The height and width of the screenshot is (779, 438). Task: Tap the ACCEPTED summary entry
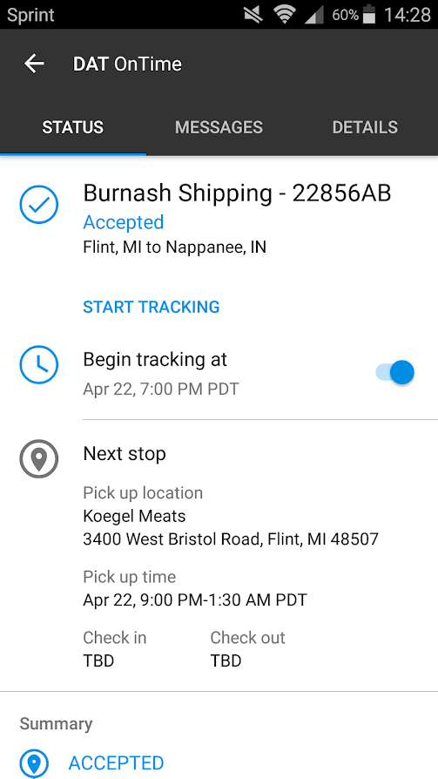click(116, 763)
